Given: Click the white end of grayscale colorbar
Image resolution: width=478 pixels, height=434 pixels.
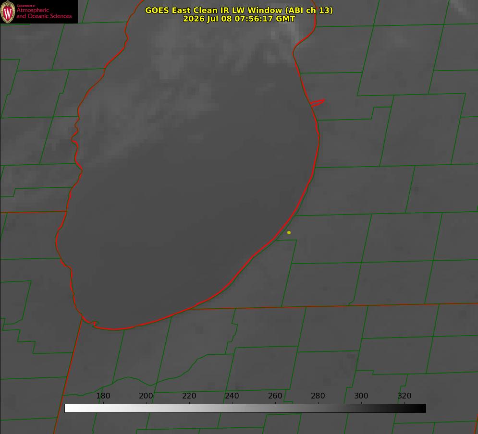Looking at the screenshot, I should point(70,409).
